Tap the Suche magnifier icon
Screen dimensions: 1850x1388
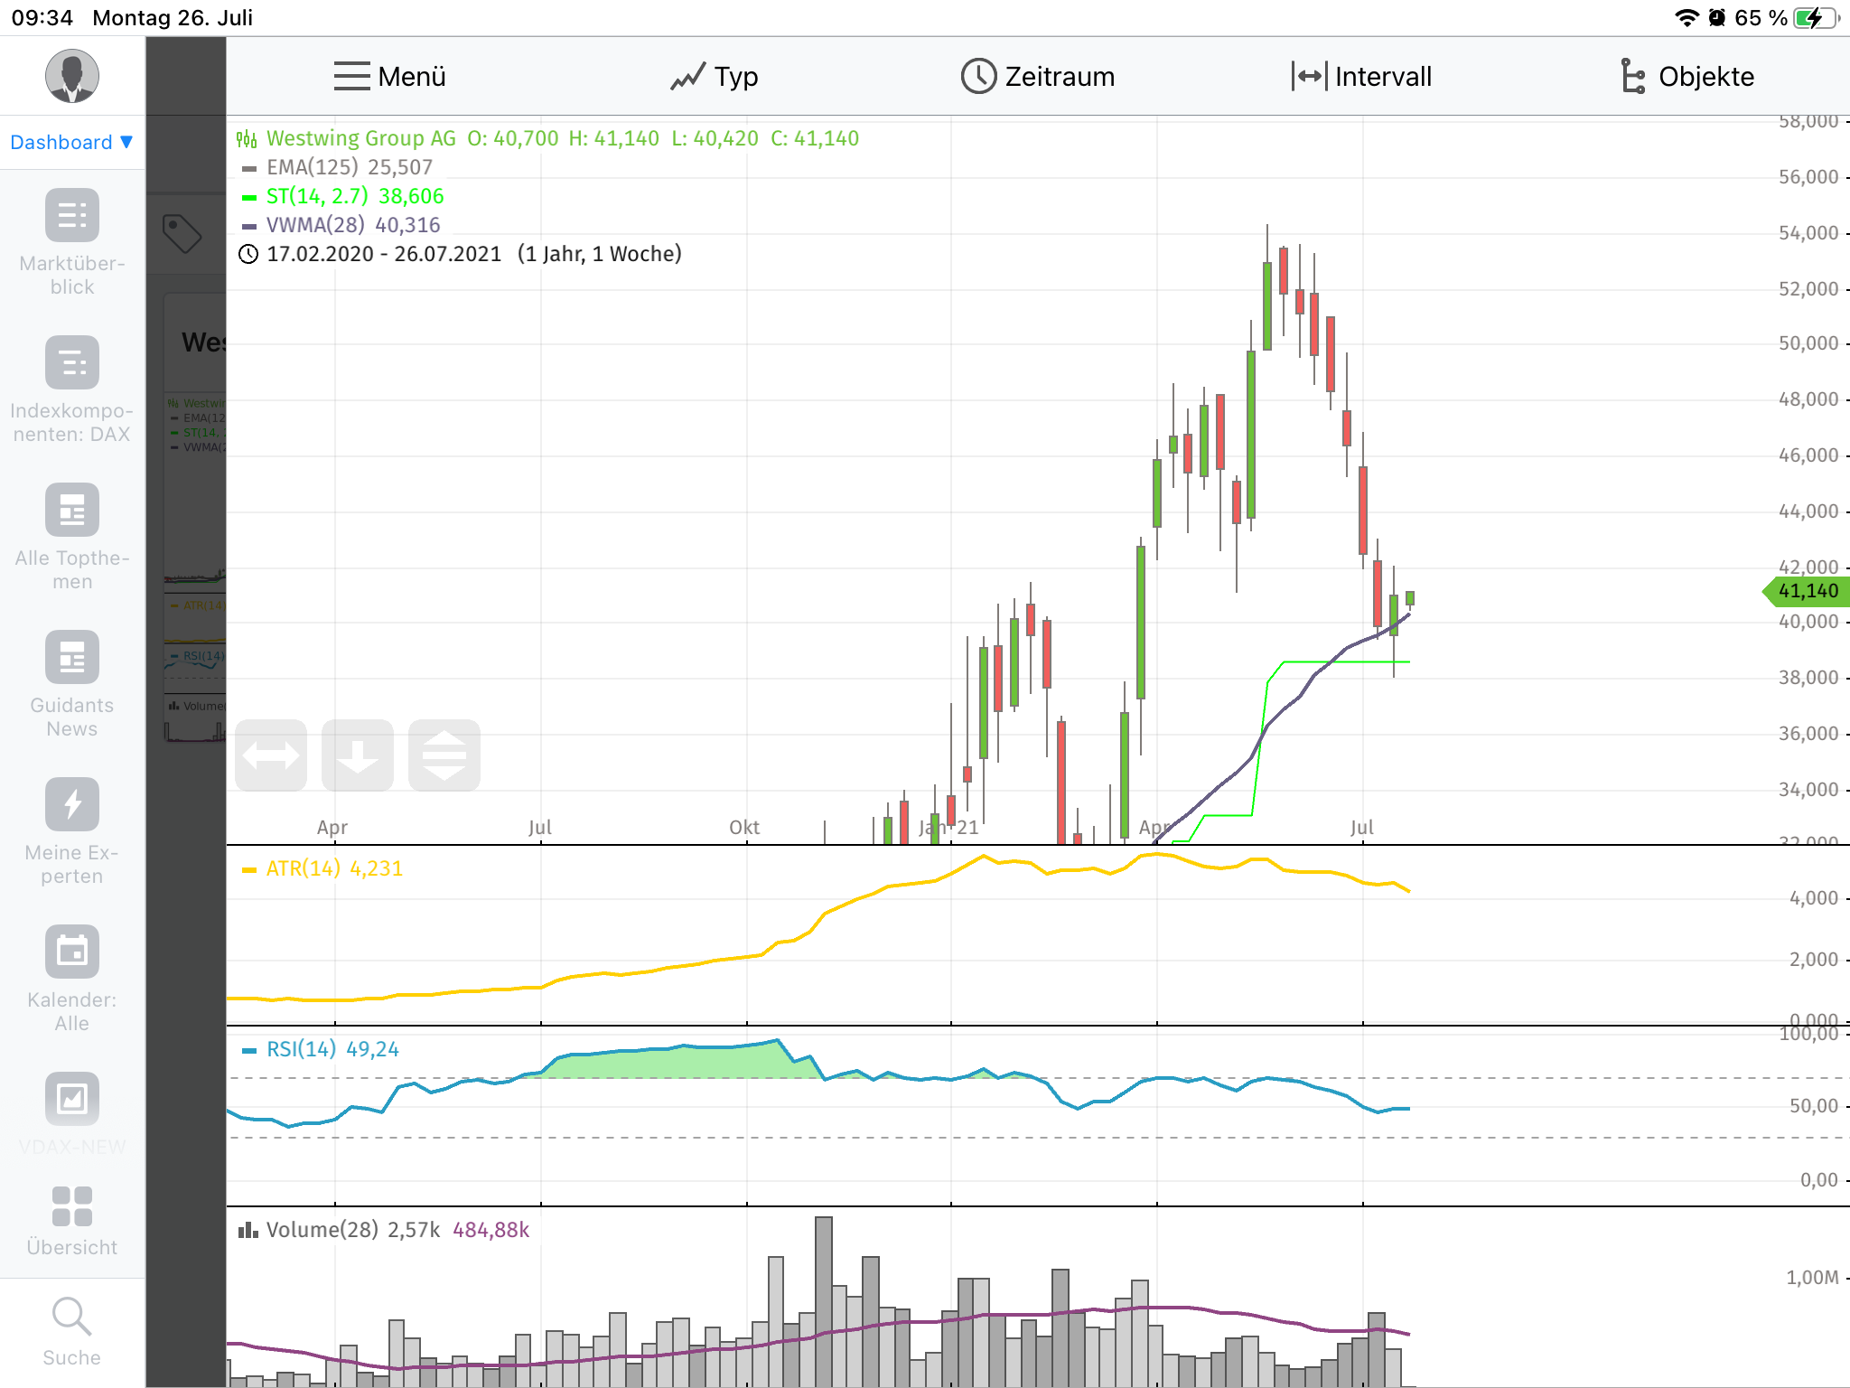click(71, 1317)
